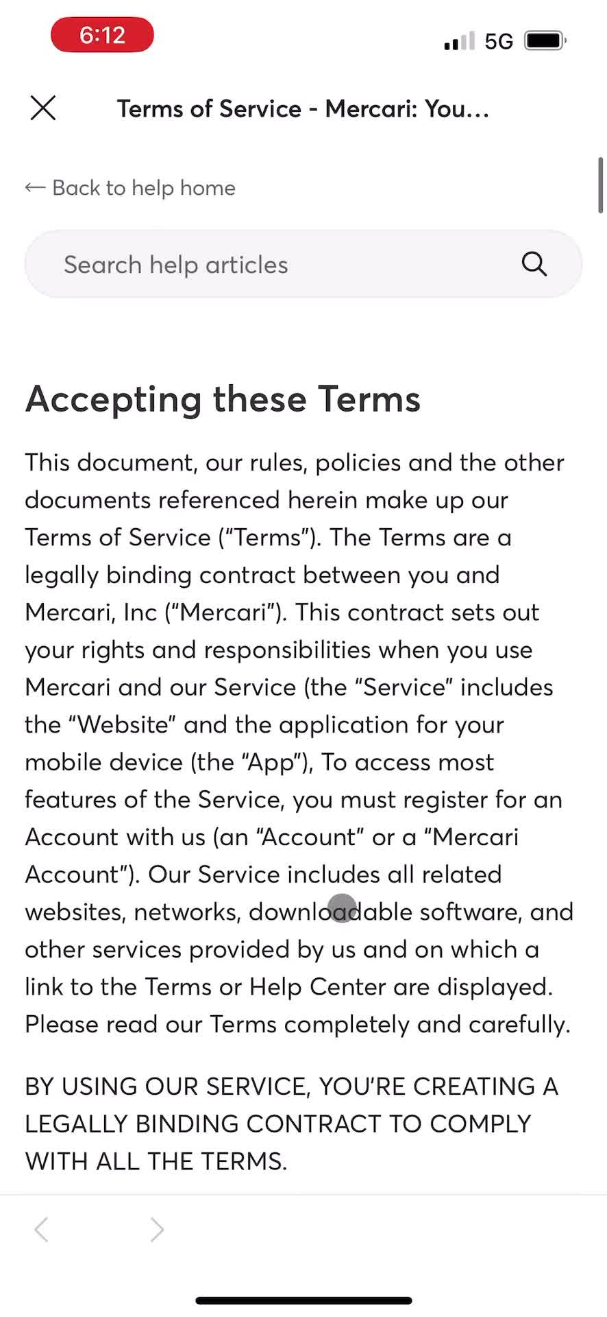Focus the 'Search help articles' field
This screenshot has width=607, height=1317.
coord(274,265)
